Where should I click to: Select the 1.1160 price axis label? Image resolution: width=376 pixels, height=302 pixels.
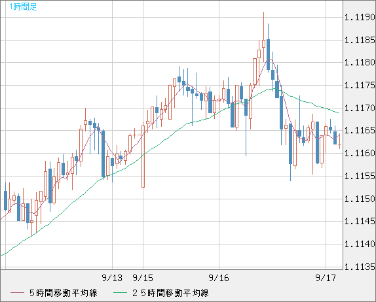360,153
